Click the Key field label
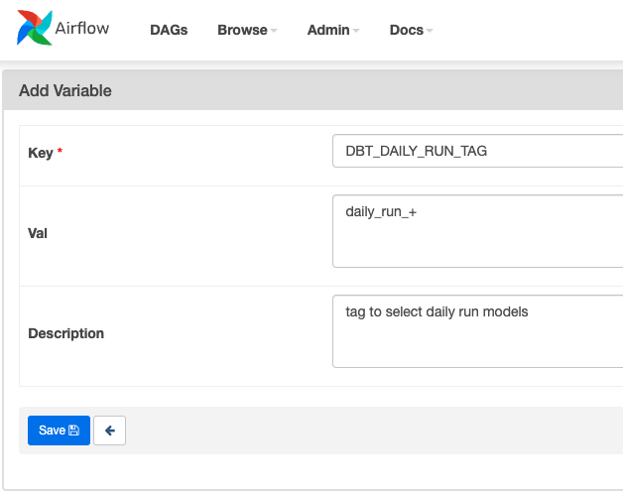This screenshot has height=491, width=623. click(40, 153)
